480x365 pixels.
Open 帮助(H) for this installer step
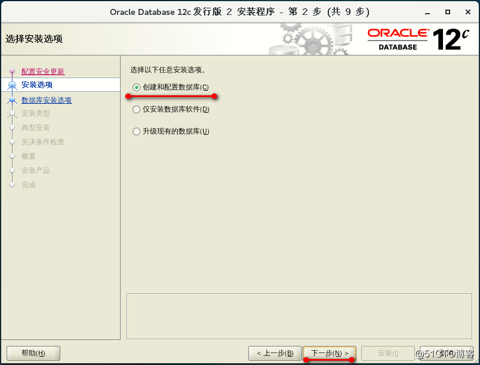[33, 353]
